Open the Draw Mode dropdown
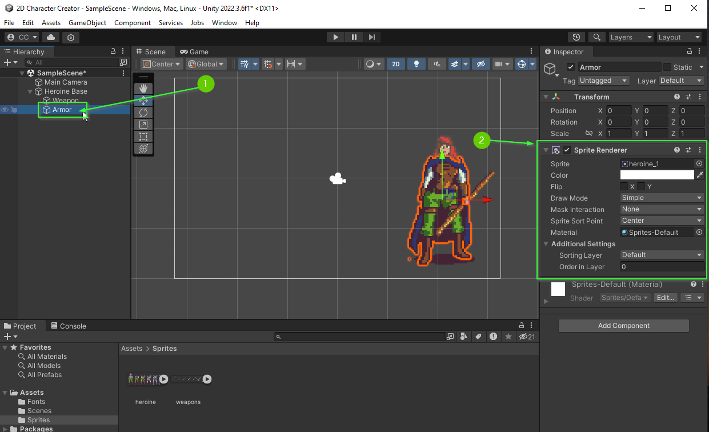Image resolution: width=709 pixels, height=432 pixels. point(661,198)
